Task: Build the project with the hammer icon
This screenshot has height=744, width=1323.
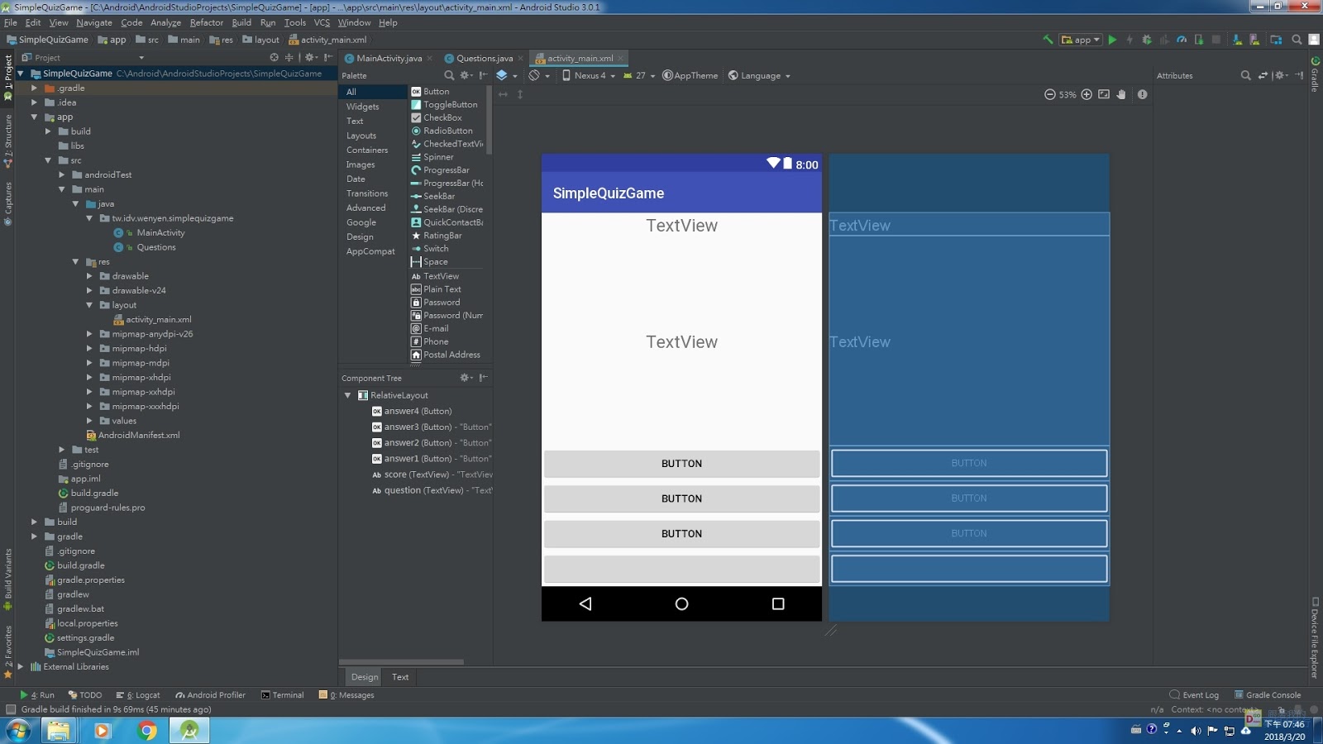Action: pyautogui.click(x=1048, y=39)
